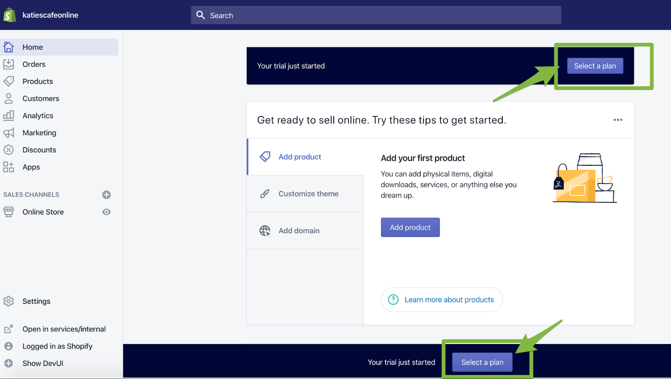Click Open in services/internal link
The image size is (671, 379).
pyautogui.click(x=64, y=329)
